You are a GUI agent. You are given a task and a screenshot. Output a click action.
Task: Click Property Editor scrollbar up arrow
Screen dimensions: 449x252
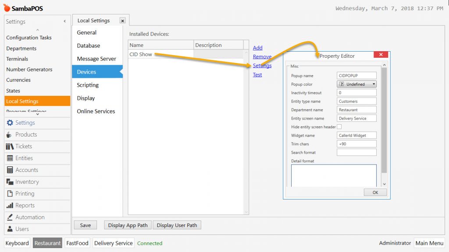384,66
